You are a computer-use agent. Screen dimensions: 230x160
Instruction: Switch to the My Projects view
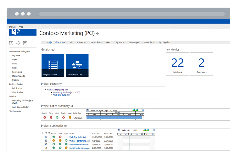pyautogui.click(x=149, y=42)
